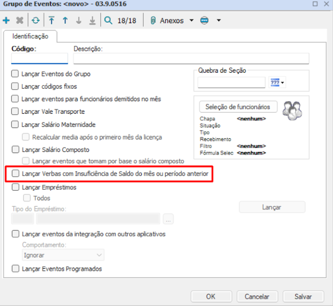Check Lançar Vale Transporte
333x306 pixels.
[15, 111]
